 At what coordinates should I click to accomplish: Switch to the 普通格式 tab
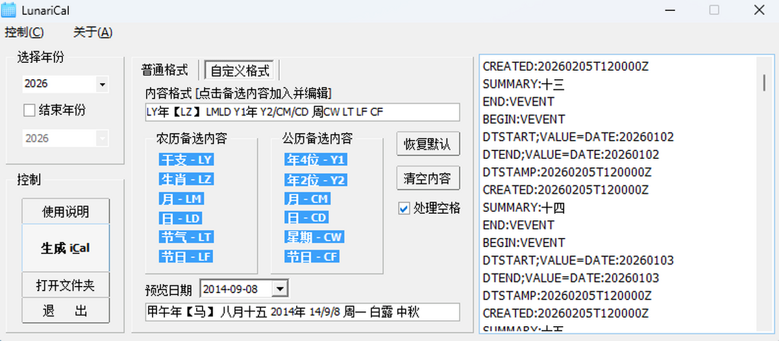(165, 69)
